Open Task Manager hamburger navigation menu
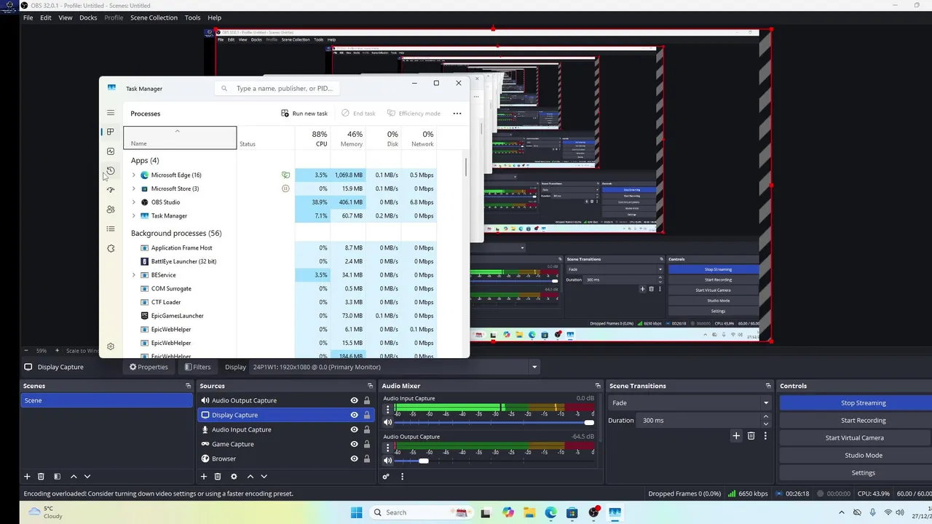 (111, 113)
